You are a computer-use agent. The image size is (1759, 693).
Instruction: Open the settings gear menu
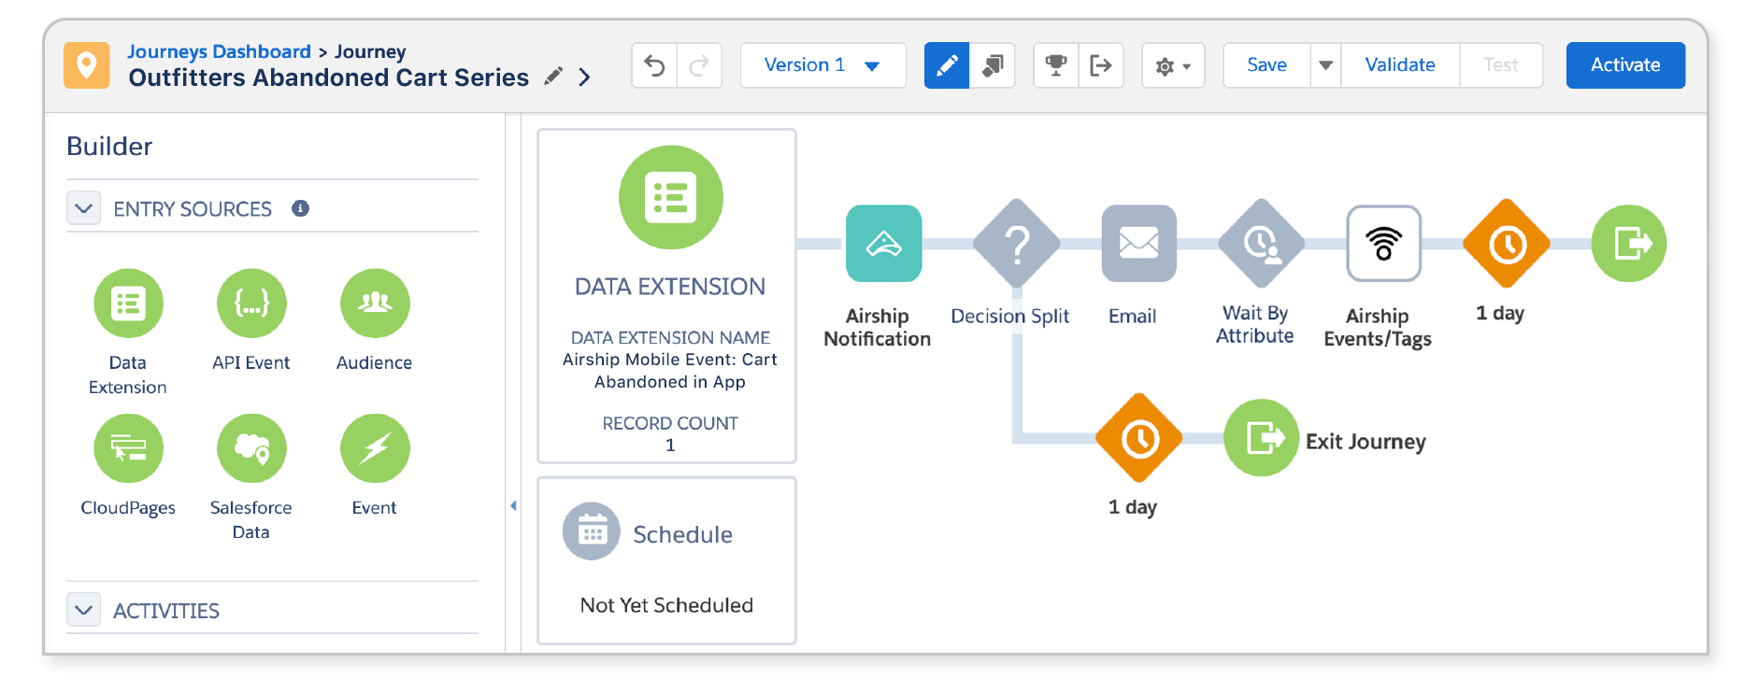click(1173, 66)
